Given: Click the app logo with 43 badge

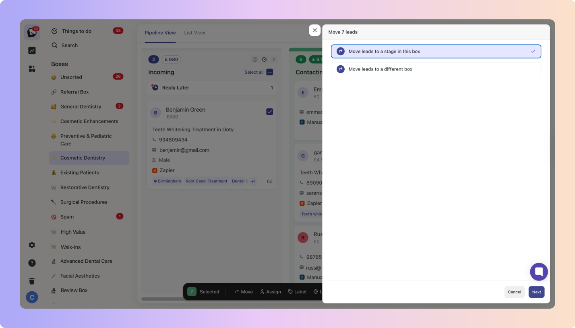Looking at the screenshot, I should click(32, 32).
